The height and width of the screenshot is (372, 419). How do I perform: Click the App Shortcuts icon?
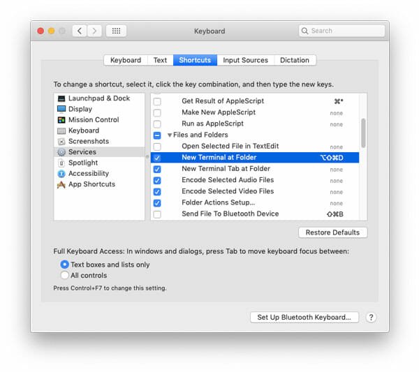pyautogui.click(x=61, y=184)
